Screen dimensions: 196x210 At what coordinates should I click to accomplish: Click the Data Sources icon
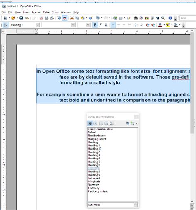tap(152, 18)
